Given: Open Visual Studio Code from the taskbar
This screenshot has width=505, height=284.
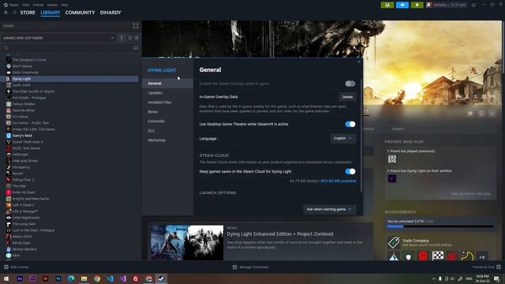Looking at the screenshot, I should click(x=110, y=278).
